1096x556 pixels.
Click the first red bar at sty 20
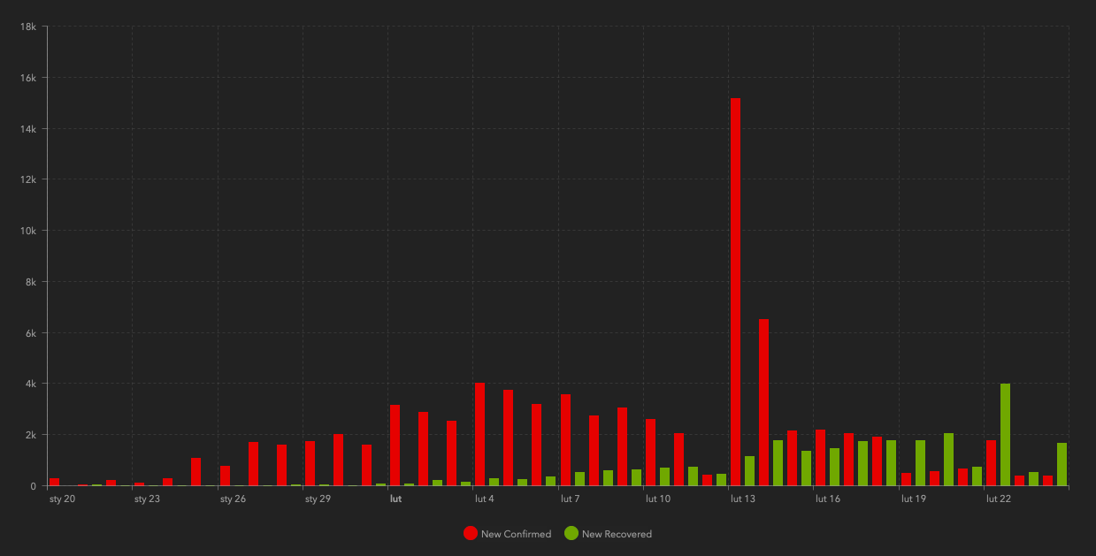(x=54, y=482)
